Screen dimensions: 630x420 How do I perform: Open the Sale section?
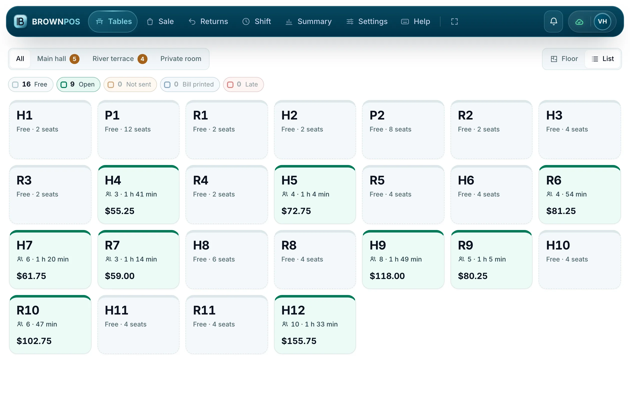tap(160, 21)
